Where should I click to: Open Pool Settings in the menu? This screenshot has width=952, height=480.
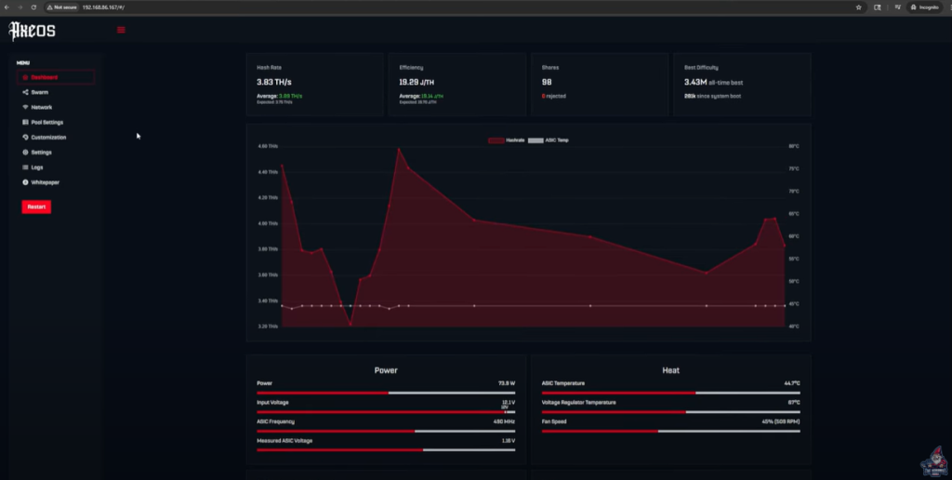coord(46,122)
